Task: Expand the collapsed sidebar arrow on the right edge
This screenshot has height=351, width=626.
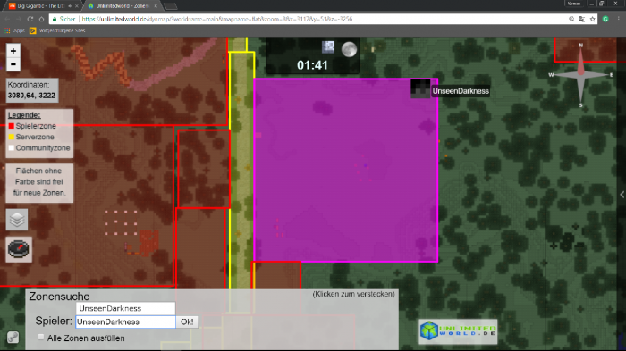Action: (x=622, y=194)
